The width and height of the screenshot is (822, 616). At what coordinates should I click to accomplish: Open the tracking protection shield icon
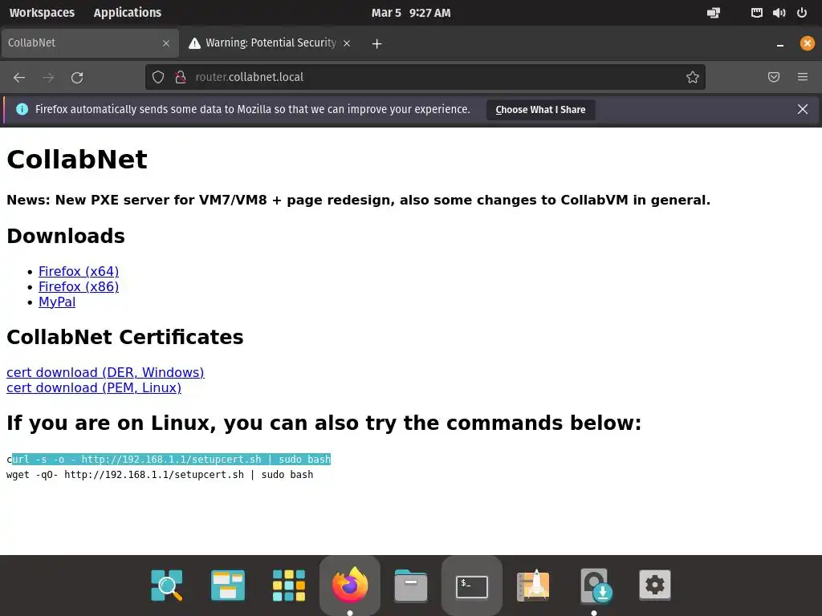coord(158,77)
